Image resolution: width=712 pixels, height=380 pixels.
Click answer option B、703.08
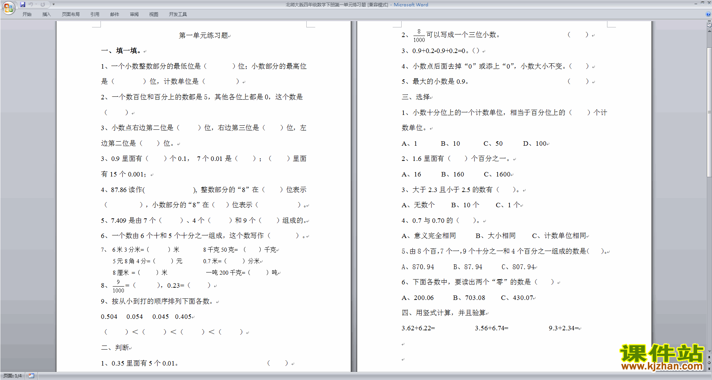(x=469, y=298)
